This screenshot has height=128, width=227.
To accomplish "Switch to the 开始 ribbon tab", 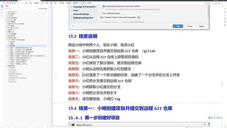I will coord(26,3).
